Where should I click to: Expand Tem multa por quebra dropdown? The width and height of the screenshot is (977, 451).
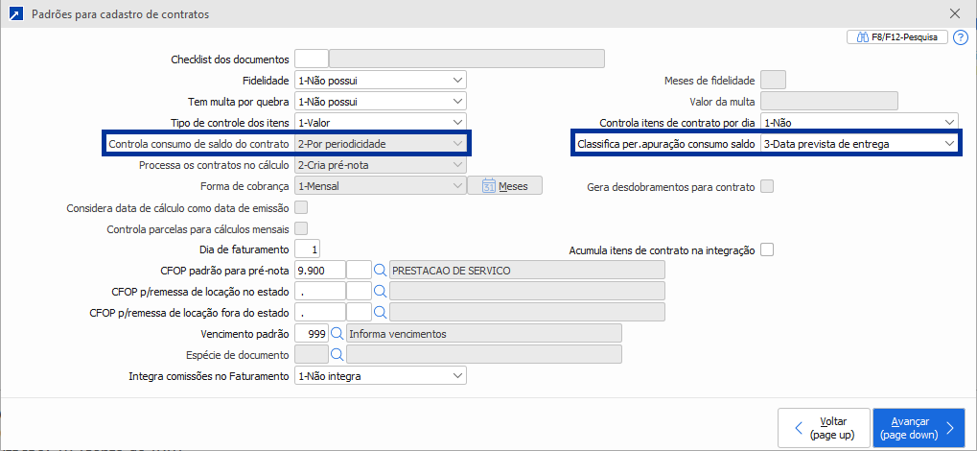[x=381, y=102]
